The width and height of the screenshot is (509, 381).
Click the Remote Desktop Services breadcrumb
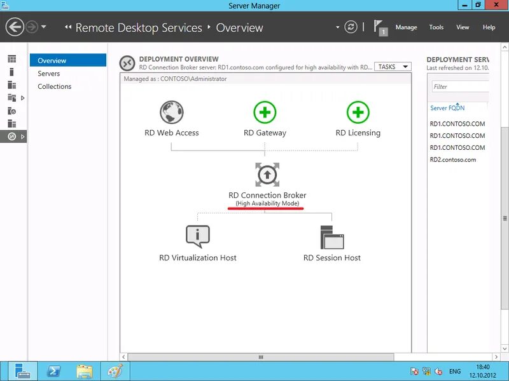[139, 27]
